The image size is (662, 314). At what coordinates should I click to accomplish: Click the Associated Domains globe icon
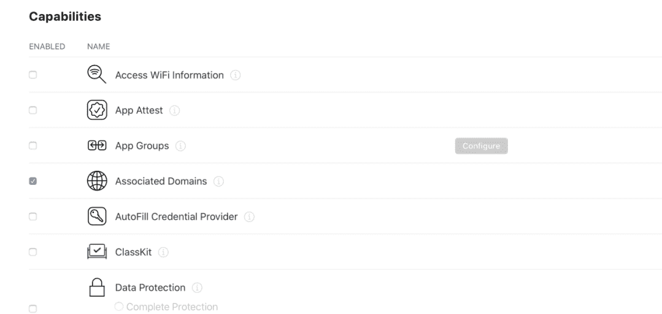click(x=97, y=181)
